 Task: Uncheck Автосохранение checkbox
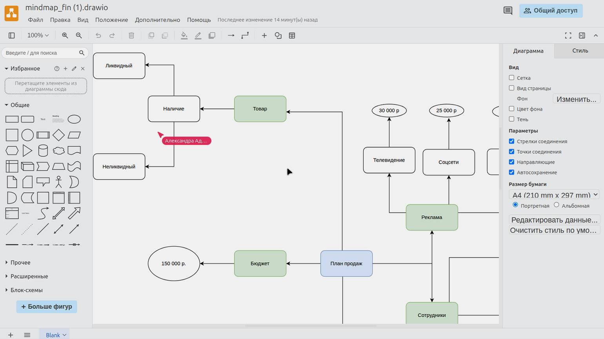511,172
